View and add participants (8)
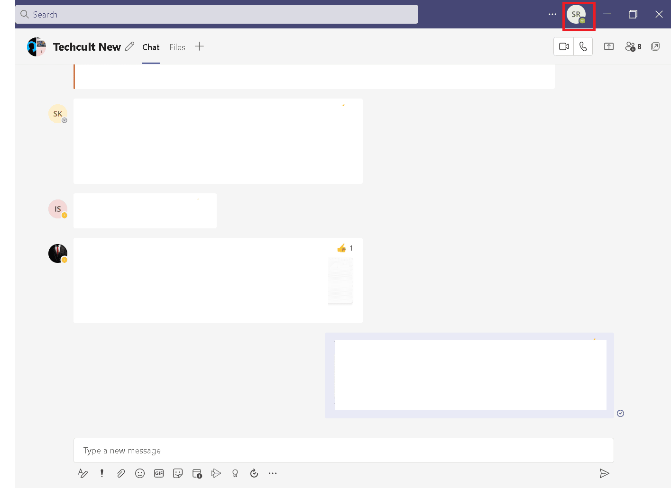671x488 pixels. pyautogui.click(x=633, y=46)
